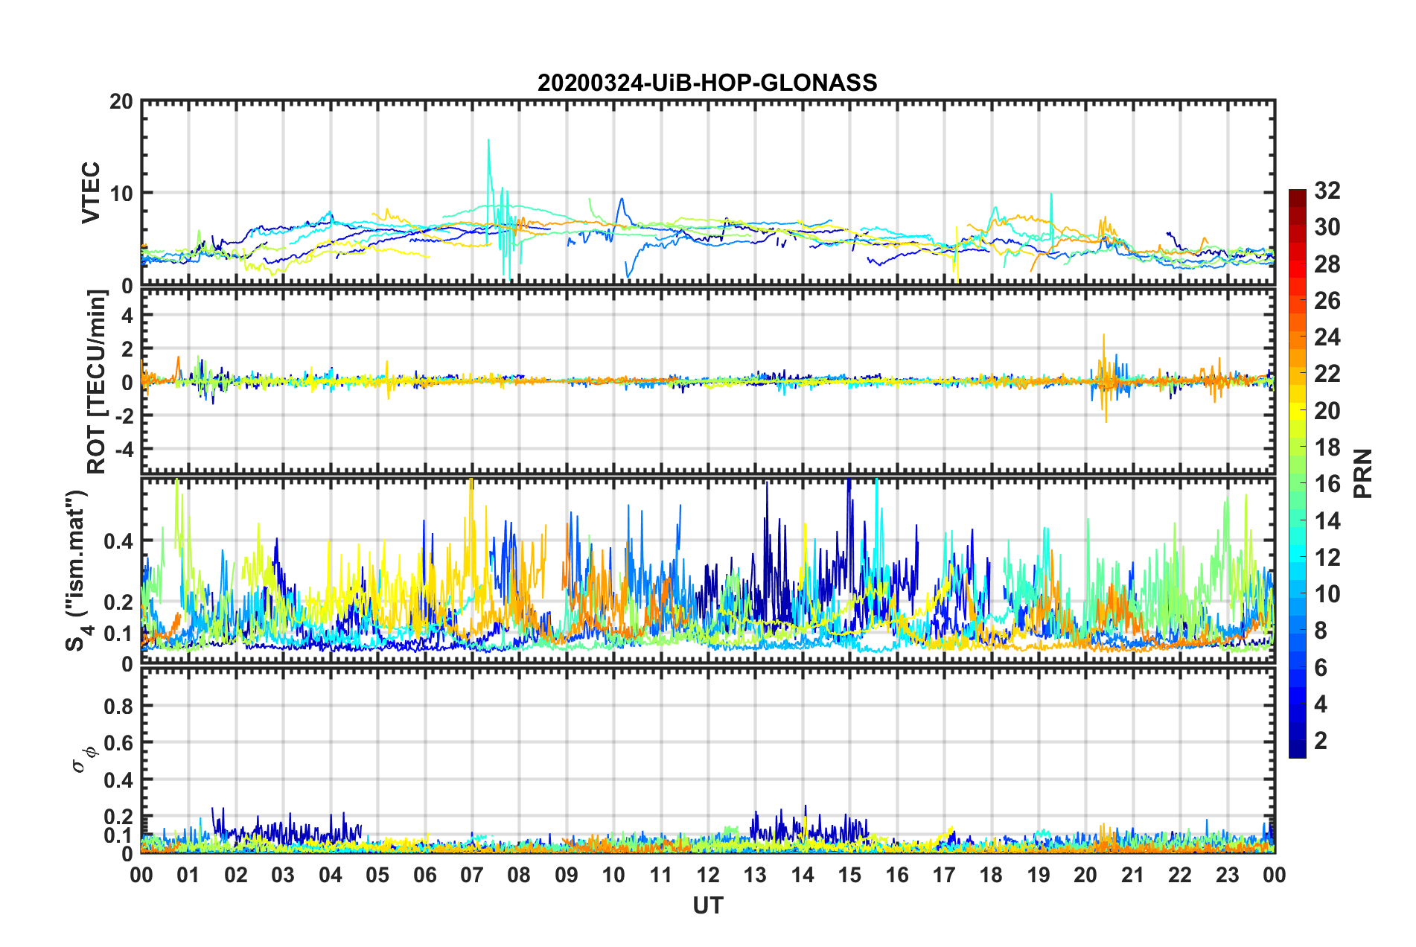The height and width of the screenshot is (947, 1416).
Task: Click the plot title 20200324-UiB-HOP-GLONASS
Action: tap(707, 83)
